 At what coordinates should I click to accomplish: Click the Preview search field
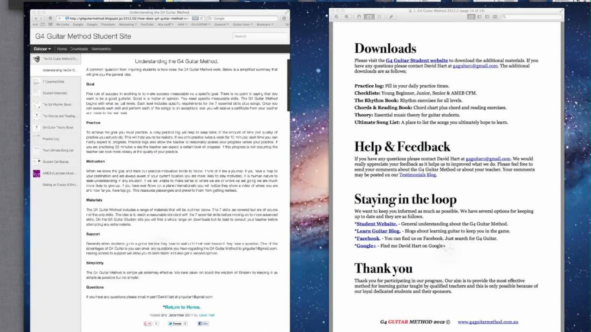coord(531,17)
